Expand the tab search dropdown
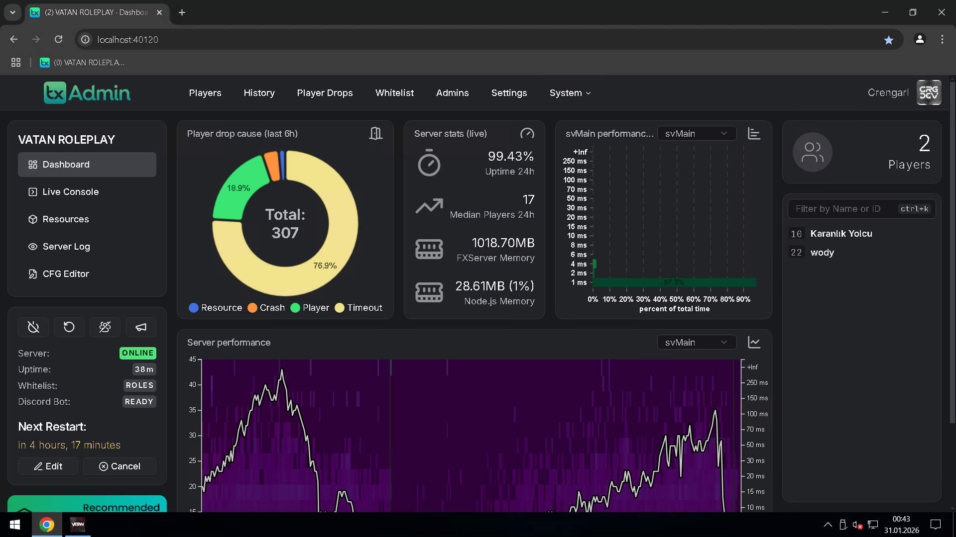 (x=13, y=12)
